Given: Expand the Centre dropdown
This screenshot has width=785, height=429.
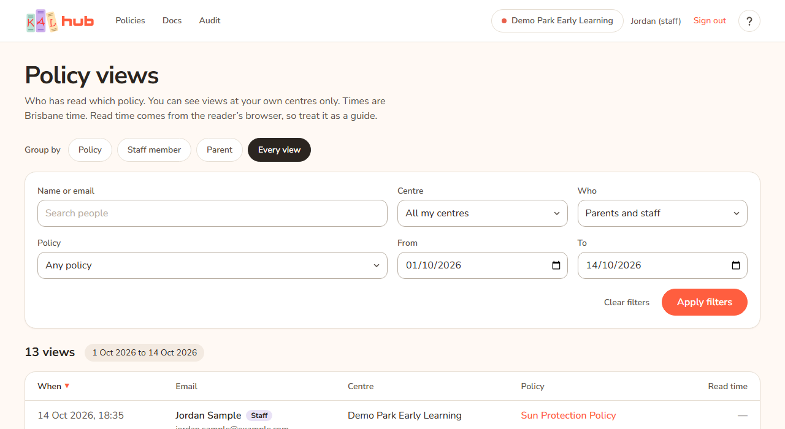Looking at the screenshot, I should [x=483, y=213].
